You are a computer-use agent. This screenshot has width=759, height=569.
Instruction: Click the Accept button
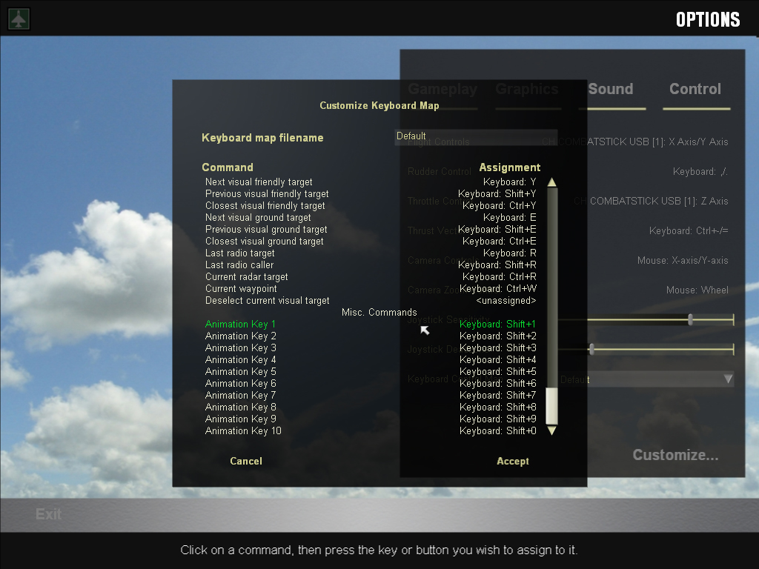click(x=513, y=461)
